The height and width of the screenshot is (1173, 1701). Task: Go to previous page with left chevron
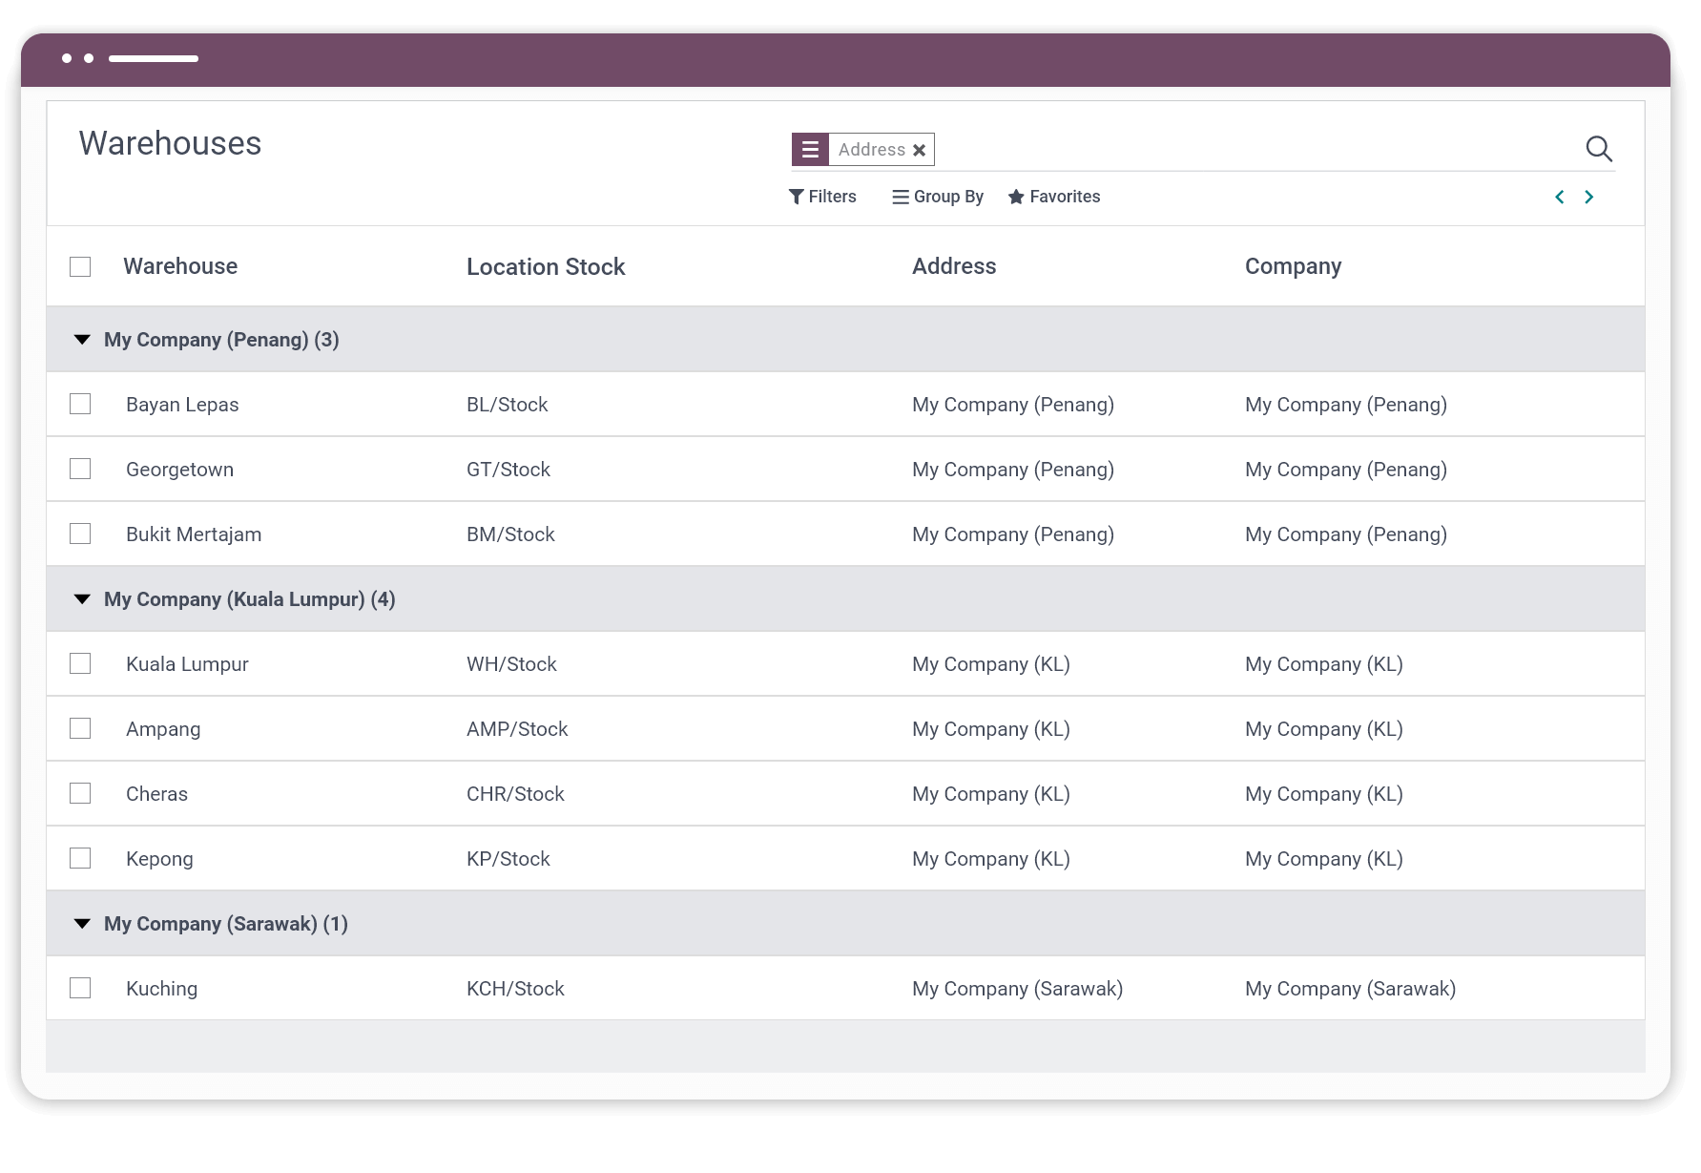[1559, 197]
